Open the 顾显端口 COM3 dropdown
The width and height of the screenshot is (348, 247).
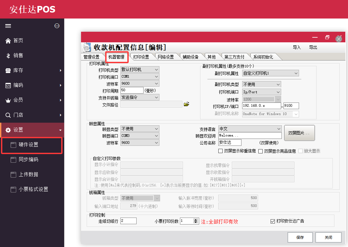click(140, 136)
